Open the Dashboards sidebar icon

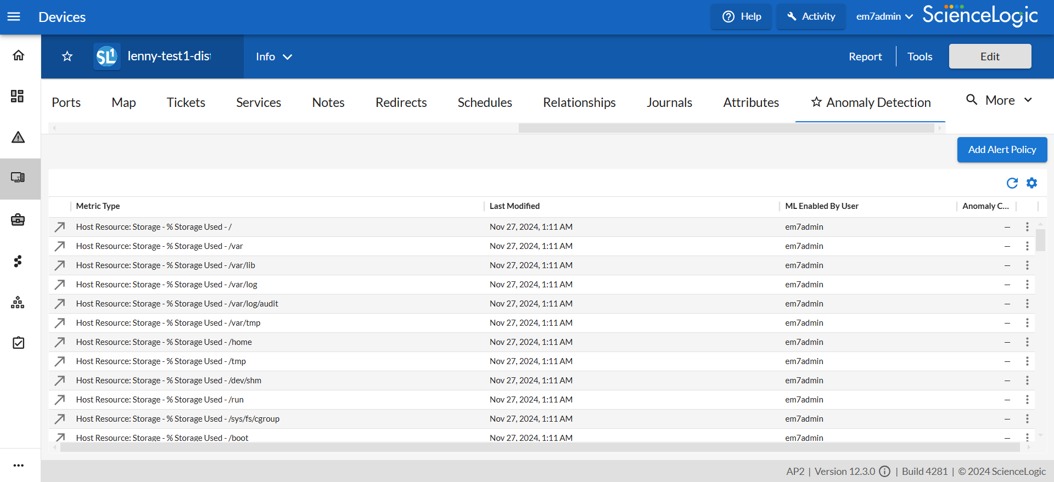pyautogui.click(x=18, y=97)
